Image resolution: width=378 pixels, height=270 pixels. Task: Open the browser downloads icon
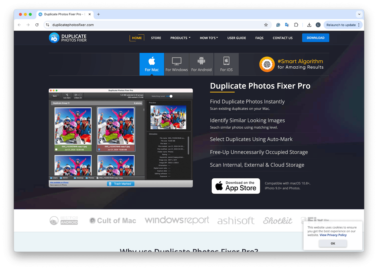point(309,25)
